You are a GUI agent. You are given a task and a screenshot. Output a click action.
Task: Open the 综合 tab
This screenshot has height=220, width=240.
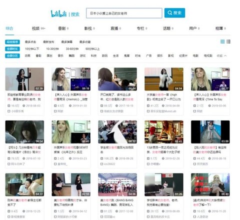[9, 28]
